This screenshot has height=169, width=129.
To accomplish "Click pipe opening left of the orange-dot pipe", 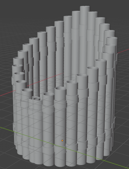I will [x=48, y=94].
